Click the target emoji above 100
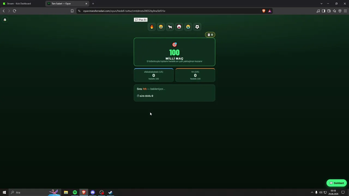Image resolution: width=349 pixels, height=196 pixels. pyautogui.click(x=174, y=44)
